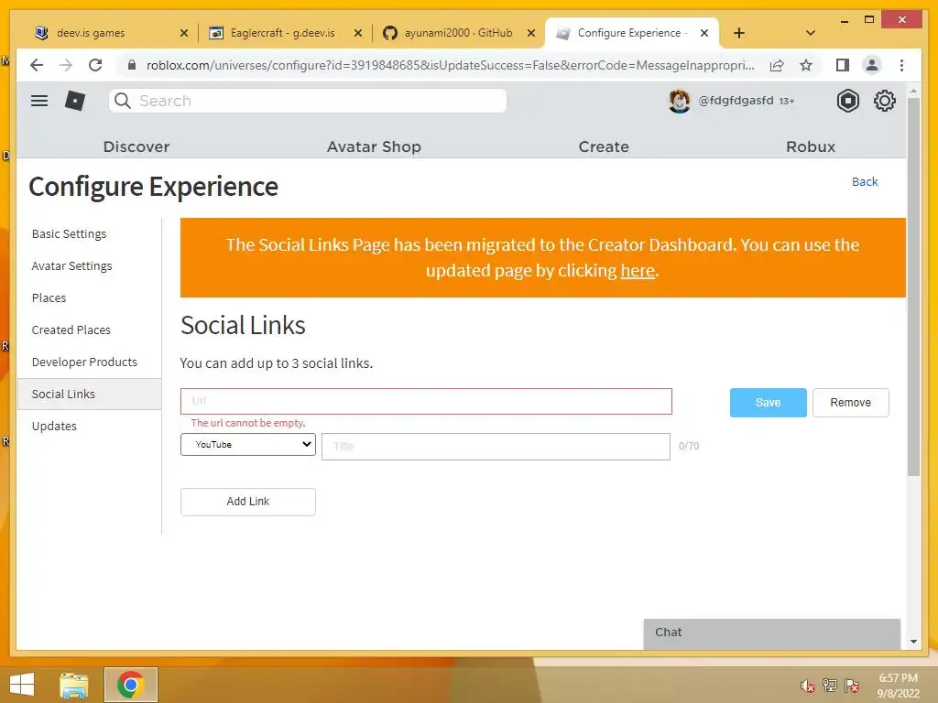Image resolution: width=938 pixels, height=703 pixels.
Task: Close the deev.is games tab
Action: (x=184, y=33)
